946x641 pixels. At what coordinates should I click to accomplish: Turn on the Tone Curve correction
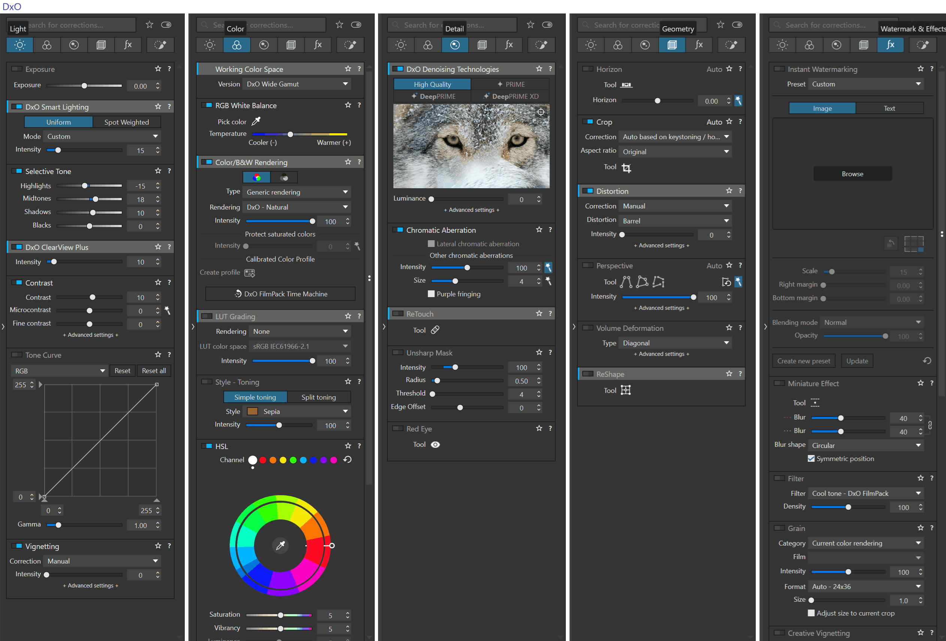coord(17,355)
